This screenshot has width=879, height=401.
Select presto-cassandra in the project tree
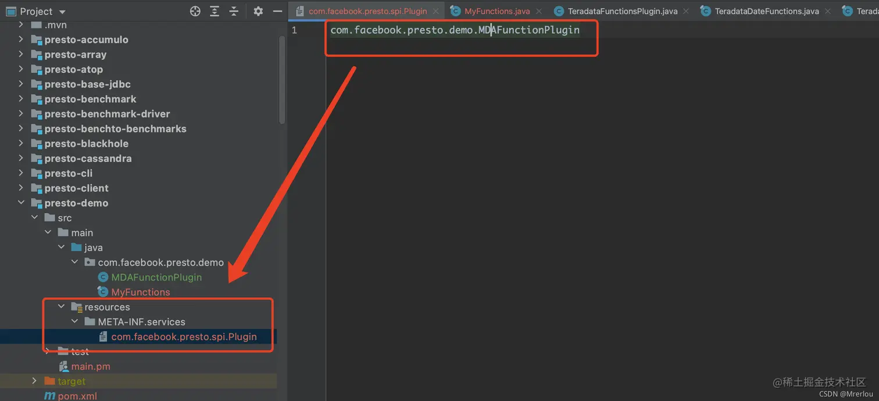(88, 158)
